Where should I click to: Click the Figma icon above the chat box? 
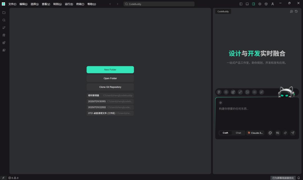(219, 92)
